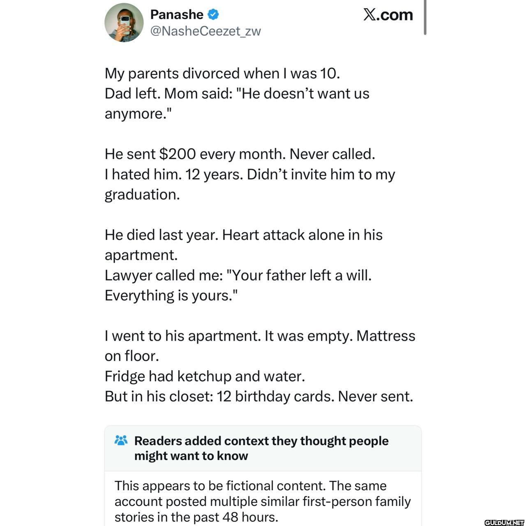
Task: Click the line 'My parents divorced when I was 10.'
Action: tap(222, 74)
